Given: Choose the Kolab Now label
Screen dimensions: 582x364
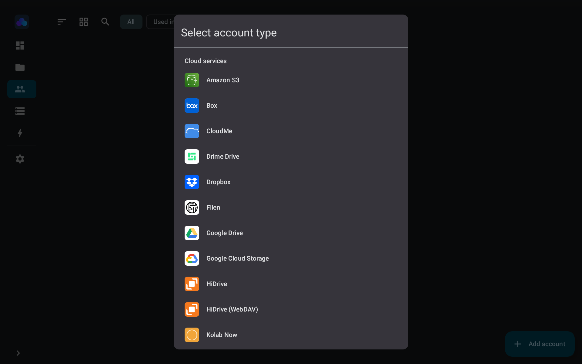Looking at the screenshot, I should (x=222, y=335).
